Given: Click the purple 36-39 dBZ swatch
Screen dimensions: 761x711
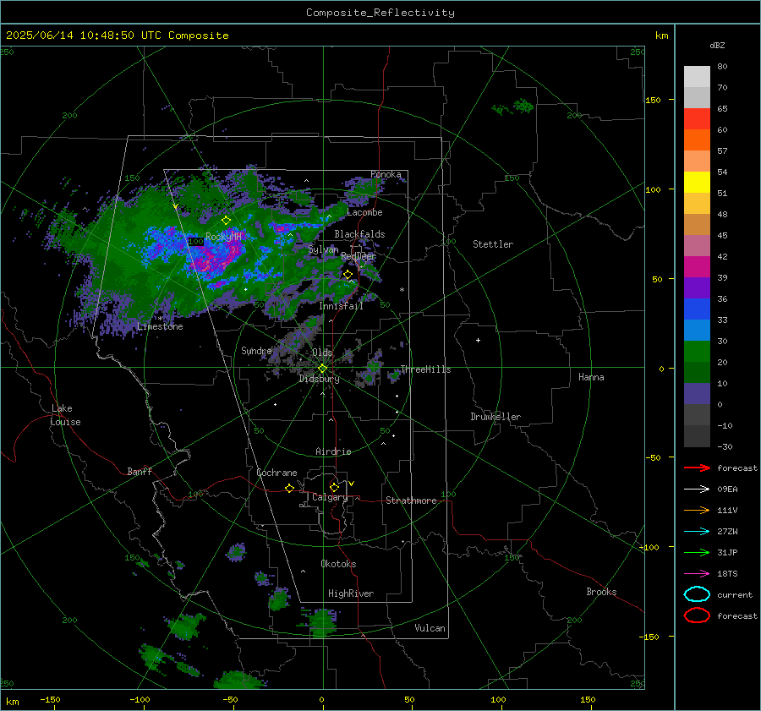Looking at the screenshot, I should point(697,287).
